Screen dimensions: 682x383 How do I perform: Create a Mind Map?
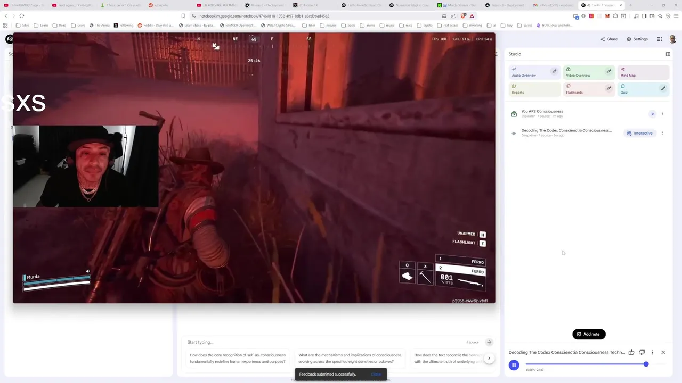(643, 72)
